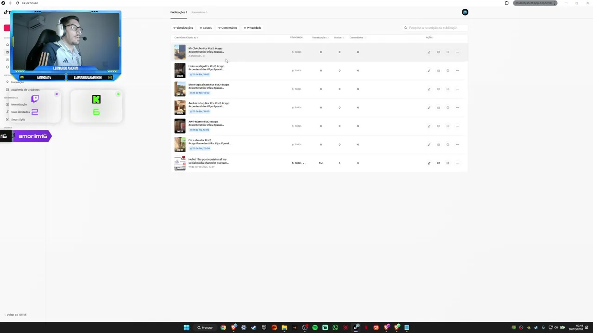Click scheduled date "21 de fev, 10:00"
The height and width of the screenshot is (333, 593).
click(x=199, y=130)
